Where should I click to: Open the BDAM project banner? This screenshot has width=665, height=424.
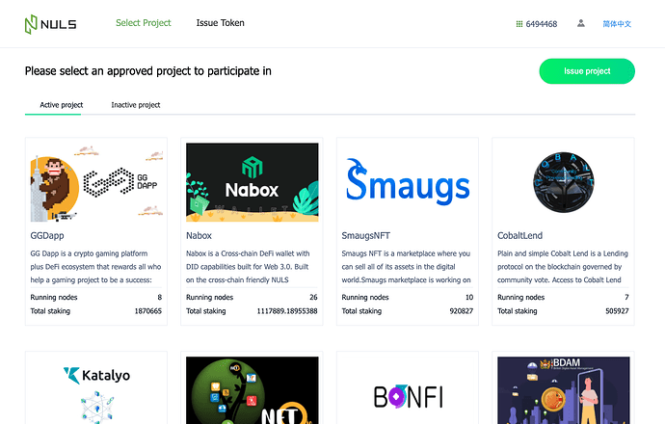click(x=563, y=390)
